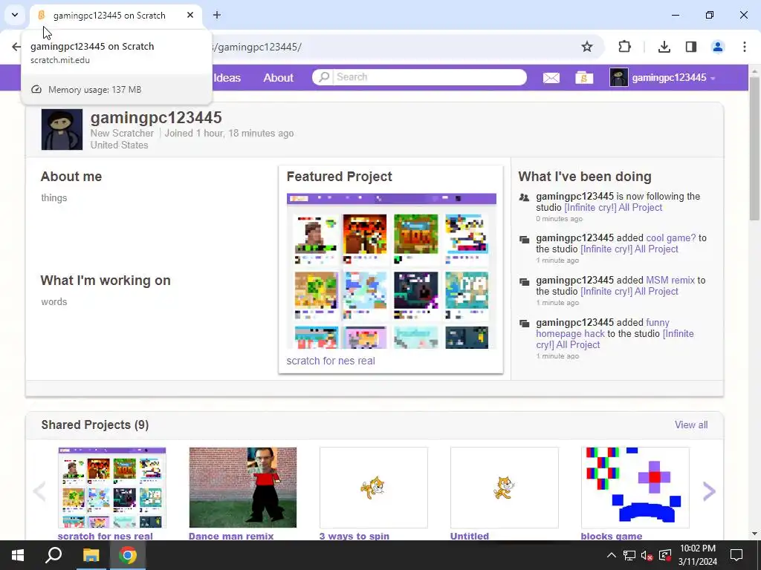Click View all shared projects
The image size is (761, 570).
click(691, 425)
